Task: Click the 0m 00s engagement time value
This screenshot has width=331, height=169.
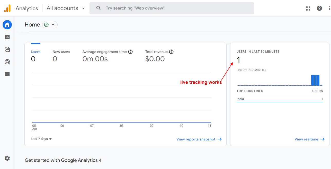Action: [x=95, y=59]
